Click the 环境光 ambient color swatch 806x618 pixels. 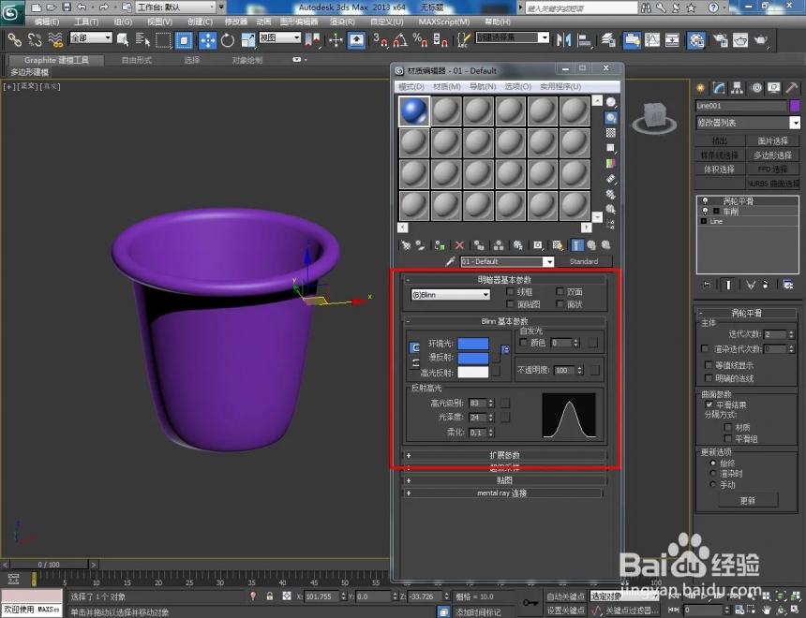(x=473, y=344)
